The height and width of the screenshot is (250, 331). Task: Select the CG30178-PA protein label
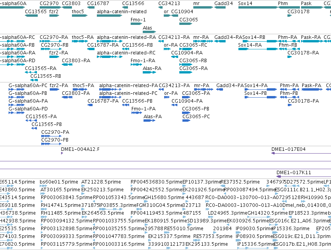[x=303, y=101]
